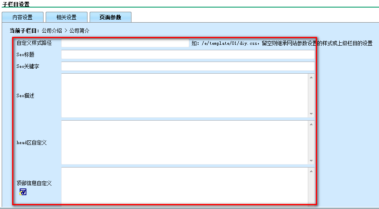Click the 顶部信息自定义 scrollbar up arrow
Screen dimensions: 379x209
[311, 171]
